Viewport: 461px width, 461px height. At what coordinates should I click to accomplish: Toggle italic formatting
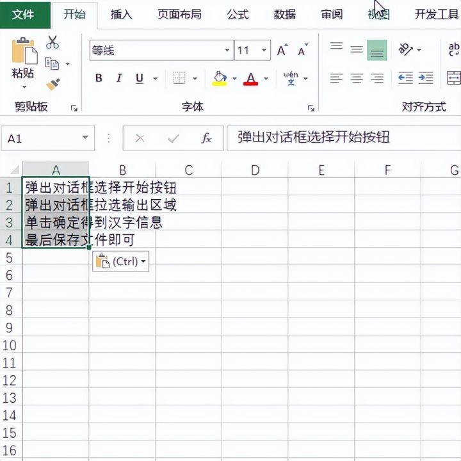point(119,78)
